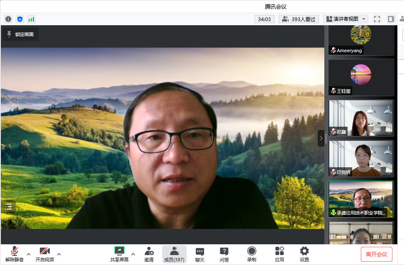Click the blue security shield icon
Image resolution: width=404 pixels, height=265 pixels.
pos(20,19)
